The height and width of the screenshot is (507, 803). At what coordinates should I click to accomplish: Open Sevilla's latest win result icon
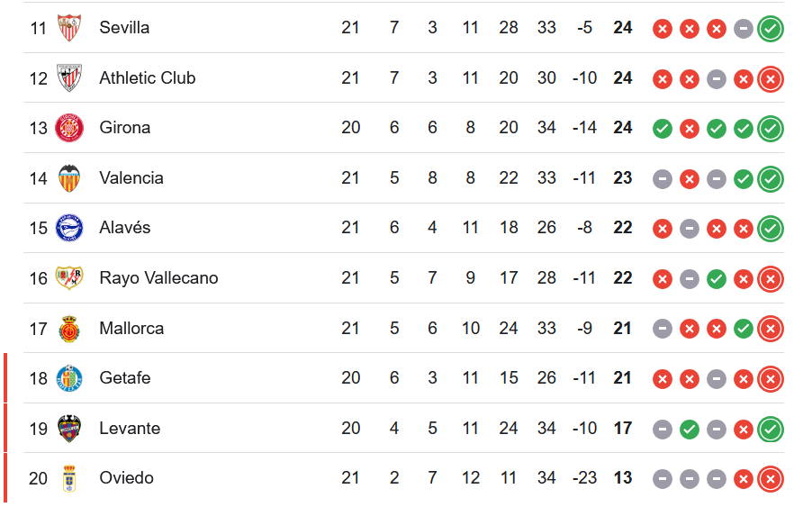(x=771, y=29)
